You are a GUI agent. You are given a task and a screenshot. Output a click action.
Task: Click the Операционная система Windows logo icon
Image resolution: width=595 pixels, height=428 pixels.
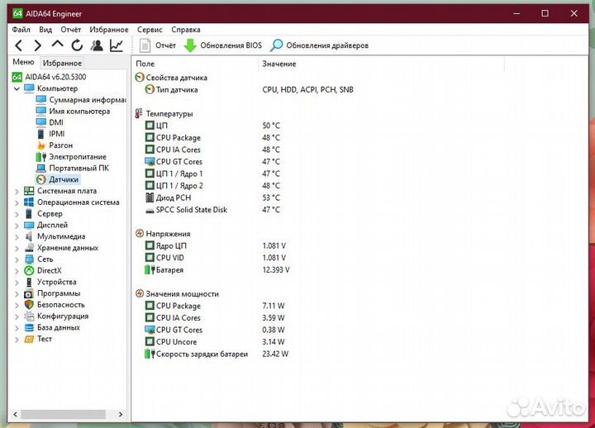point(29,202)
